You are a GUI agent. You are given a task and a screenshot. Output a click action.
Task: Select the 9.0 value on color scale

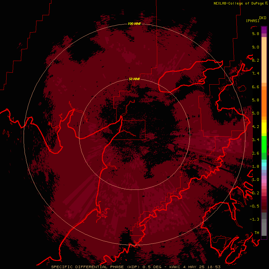256,47
